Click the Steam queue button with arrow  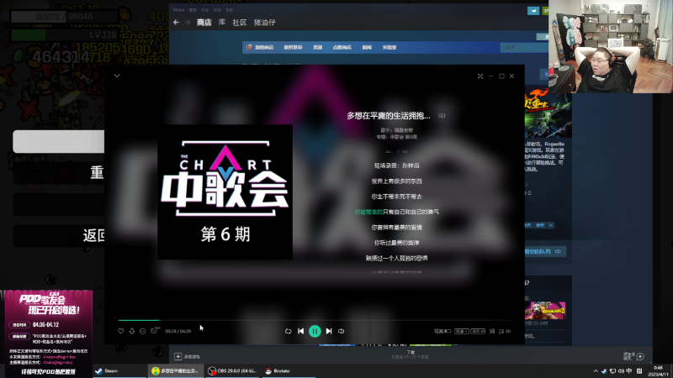[543, 251]
